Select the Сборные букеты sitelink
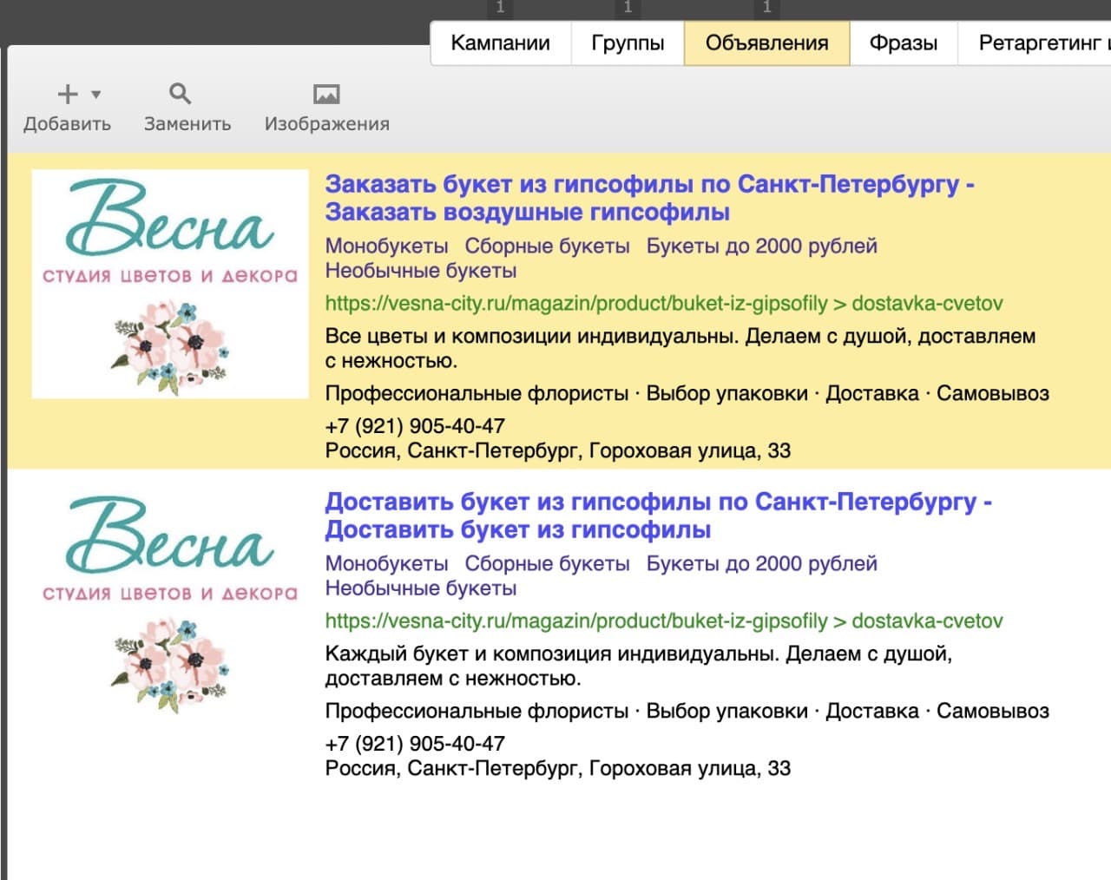The height and width of the screenshot is (880, 1111). (547, 246)
